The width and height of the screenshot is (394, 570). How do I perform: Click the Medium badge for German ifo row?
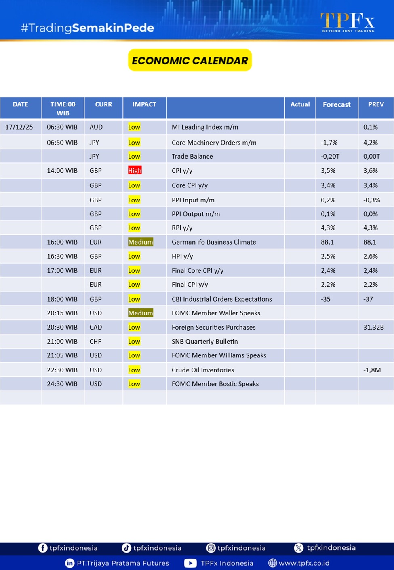(140, 242)
